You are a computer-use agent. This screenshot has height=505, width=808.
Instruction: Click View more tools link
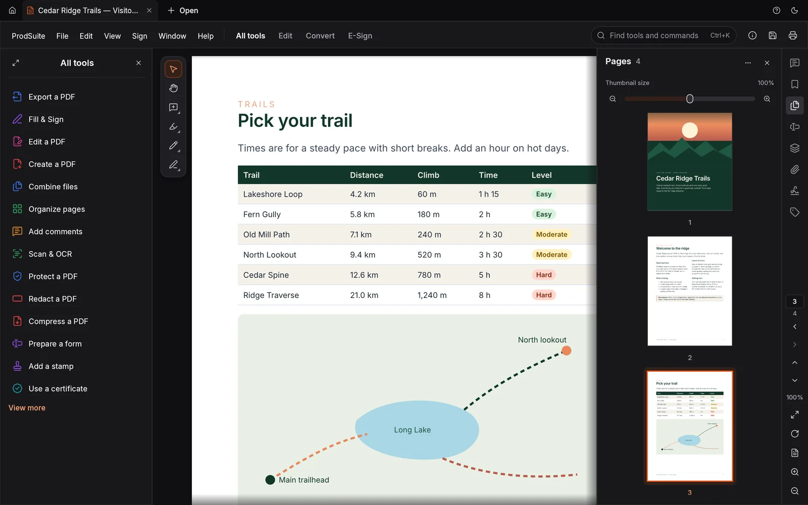(x=27, y=408)
